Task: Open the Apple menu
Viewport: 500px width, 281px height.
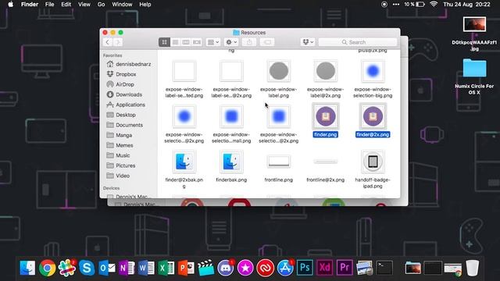Action: [x=10, y=5]
